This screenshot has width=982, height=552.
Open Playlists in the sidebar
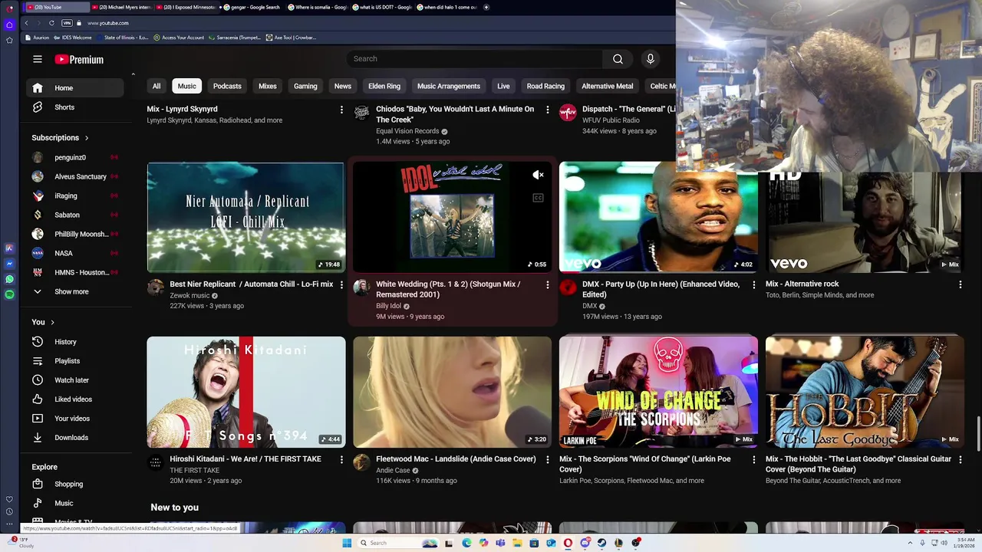pos(75,361)
